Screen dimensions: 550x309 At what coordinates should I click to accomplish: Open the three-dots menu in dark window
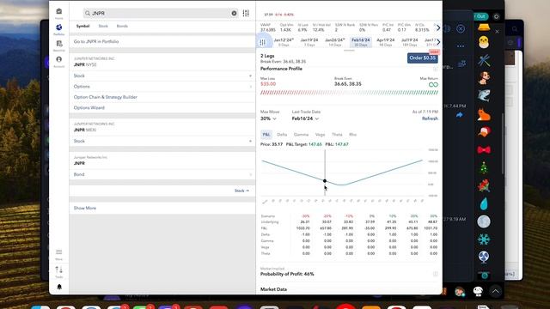coord(461,45)
